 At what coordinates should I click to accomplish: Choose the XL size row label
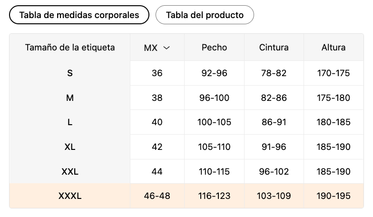[x=70, y=147]
